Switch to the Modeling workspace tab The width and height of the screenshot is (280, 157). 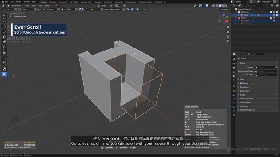click(52, 2)
